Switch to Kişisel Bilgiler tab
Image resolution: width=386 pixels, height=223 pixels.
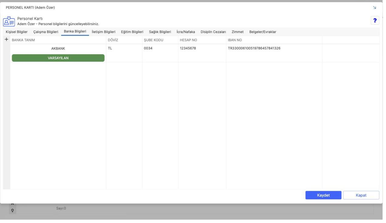[x=17, y=32]
